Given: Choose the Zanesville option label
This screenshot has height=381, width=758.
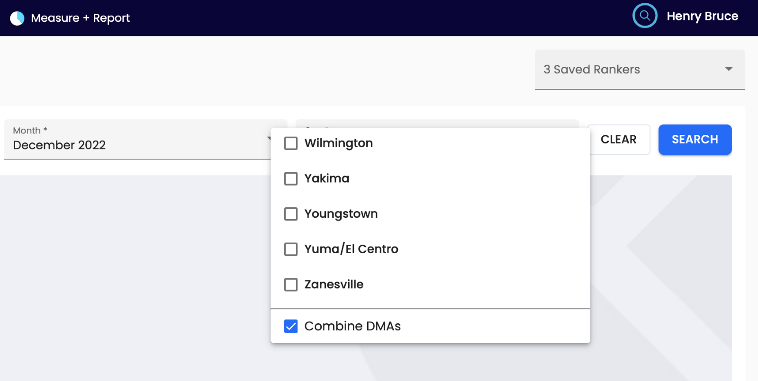Looking at the screenshot, I should click(334, 284).
